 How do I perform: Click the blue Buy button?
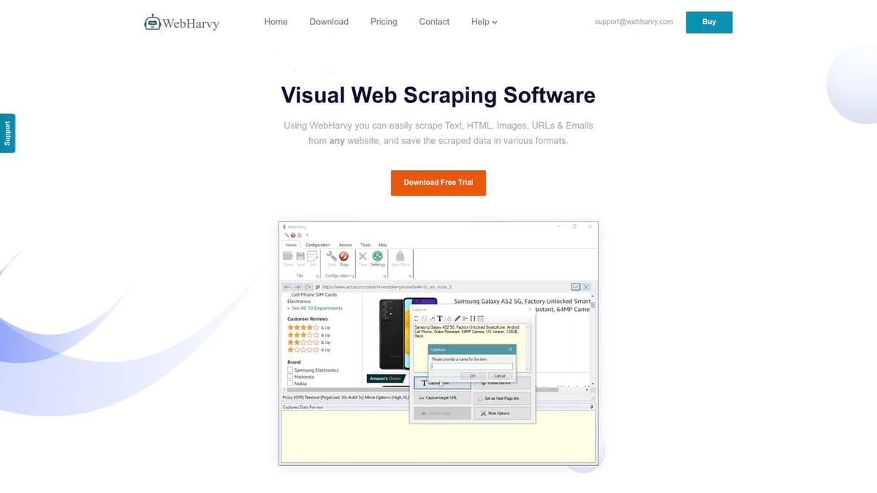[709, 22]
